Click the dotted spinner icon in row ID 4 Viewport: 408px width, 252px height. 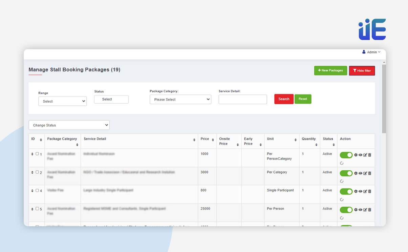(342, 199)
